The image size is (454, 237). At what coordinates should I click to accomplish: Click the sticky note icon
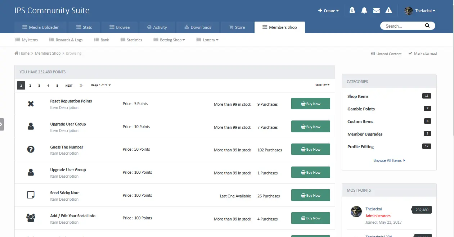click(x=31, y=195)
